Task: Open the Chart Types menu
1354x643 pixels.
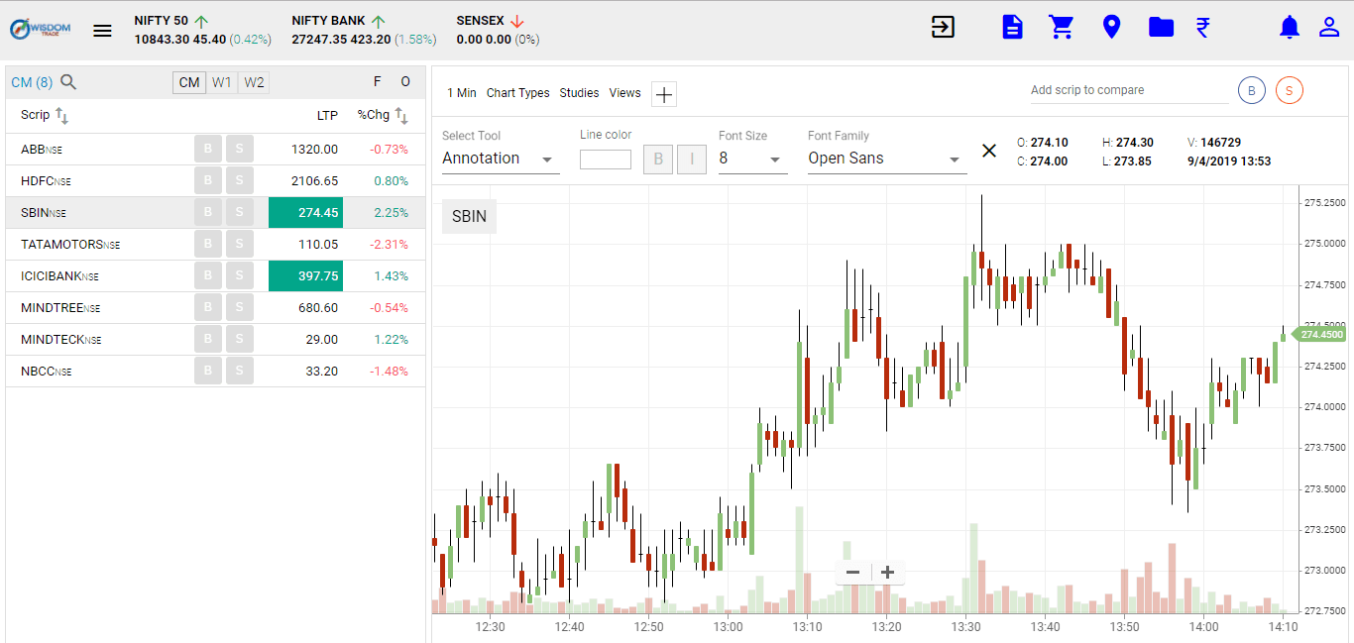Action: (517, 93)
